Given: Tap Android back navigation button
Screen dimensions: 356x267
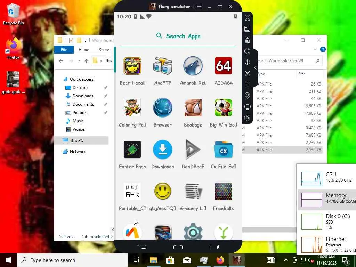Looking at the screenshot, I should [x=142, y=246].
